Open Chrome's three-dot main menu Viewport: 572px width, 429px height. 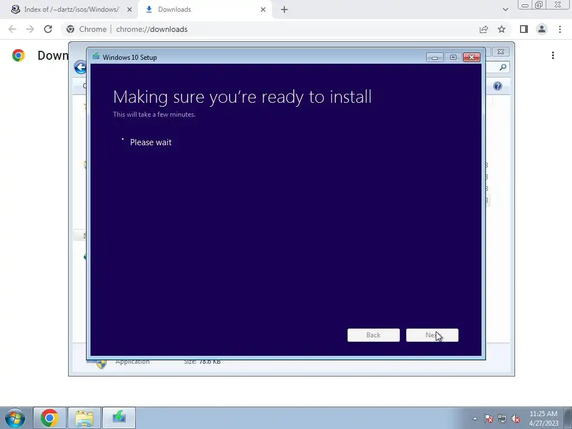point(560,29)
